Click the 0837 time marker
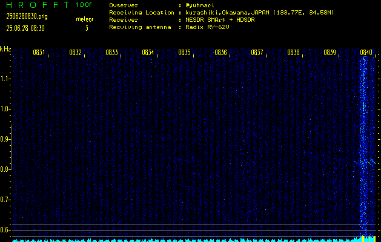This screenshot has height=242, width=381. click(x=257, y=53)
